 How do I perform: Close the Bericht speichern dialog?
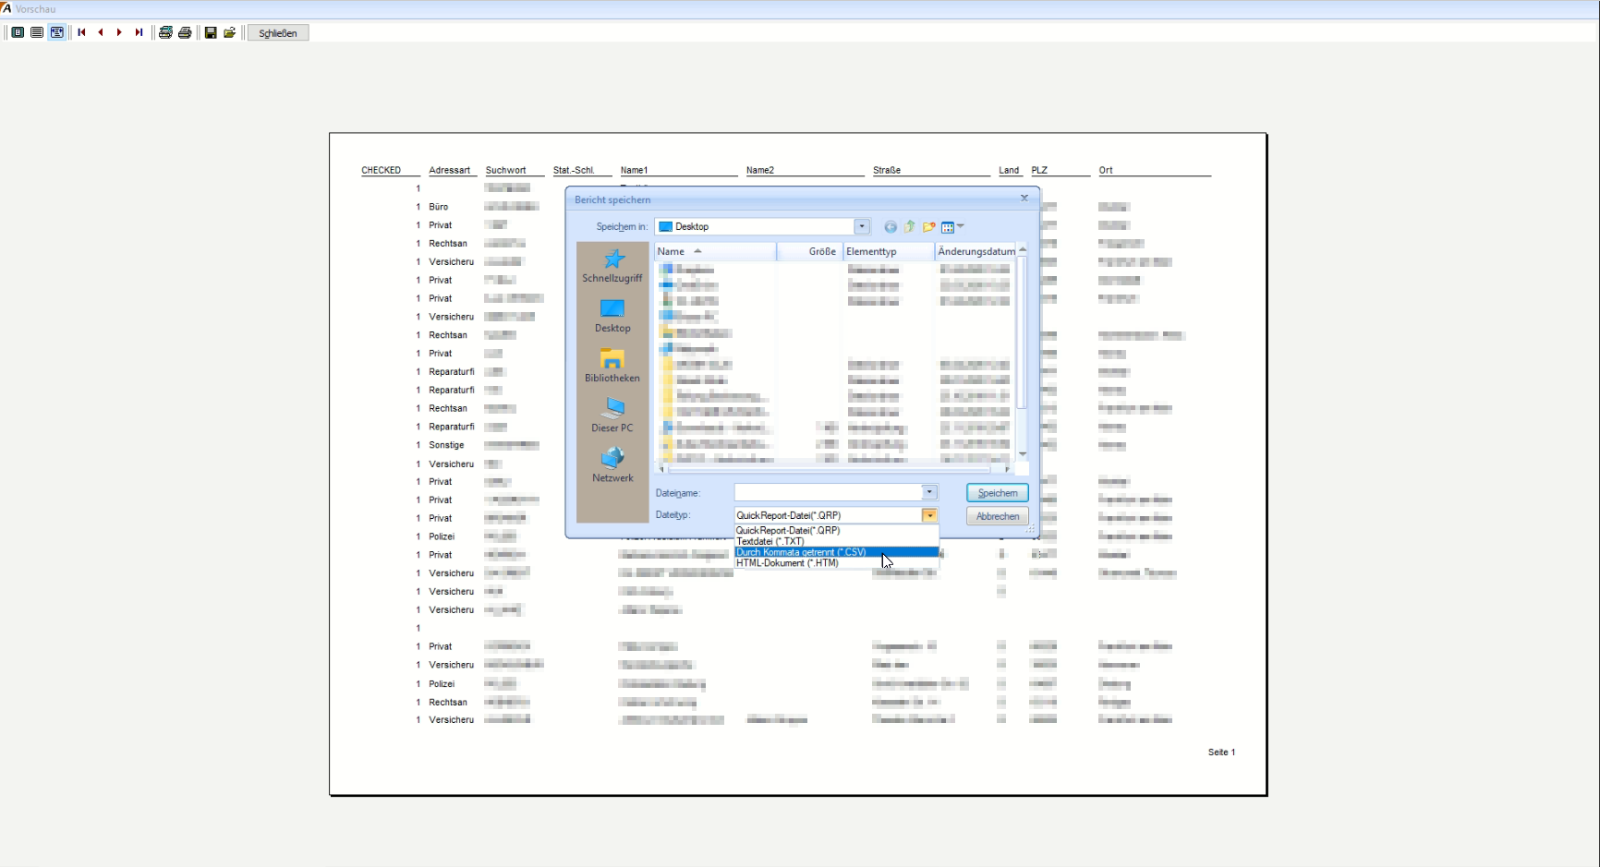point(1024,199)
